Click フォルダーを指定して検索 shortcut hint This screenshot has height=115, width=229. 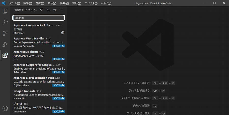pyautogui.click(x=135, y=98)
